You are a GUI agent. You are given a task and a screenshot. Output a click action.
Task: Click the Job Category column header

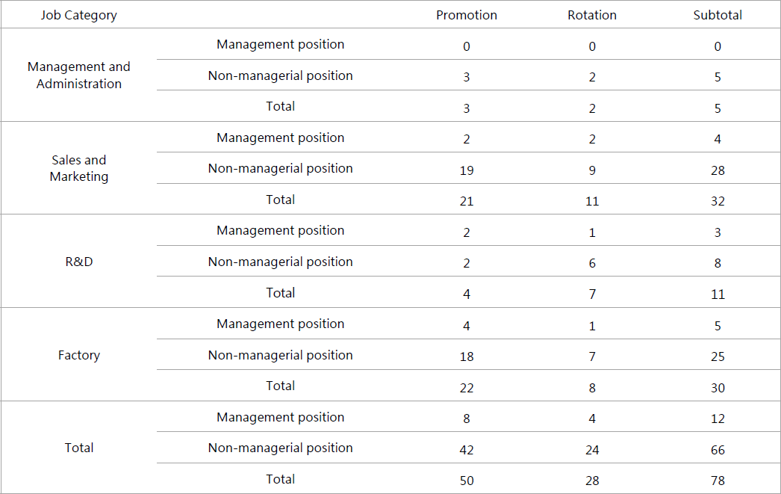pyautogui.click(x=78, y=15)
